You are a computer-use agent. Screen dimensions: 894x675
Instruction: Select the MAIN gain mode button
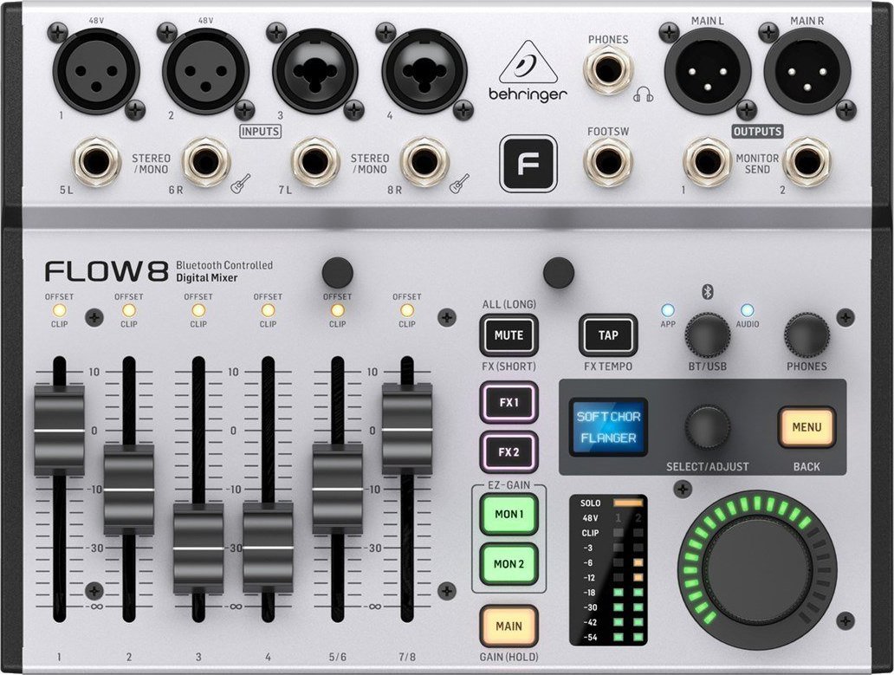(x=509, y=625)
